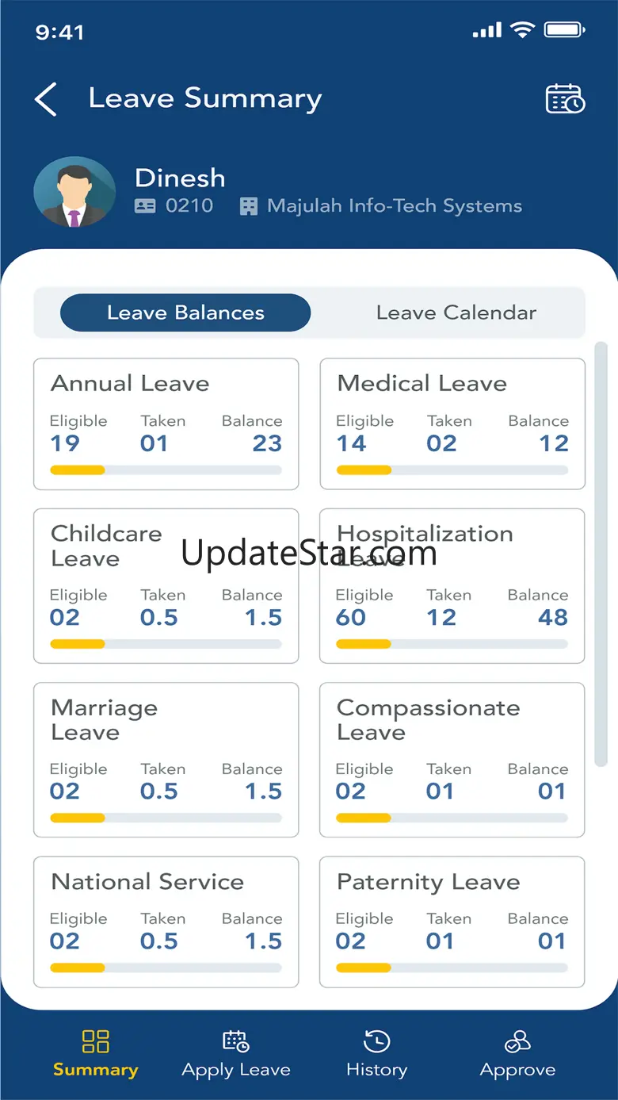Screen dimensions: 618x1100
Task: Tap the Marriage Leave card
Action: [166, 760]
